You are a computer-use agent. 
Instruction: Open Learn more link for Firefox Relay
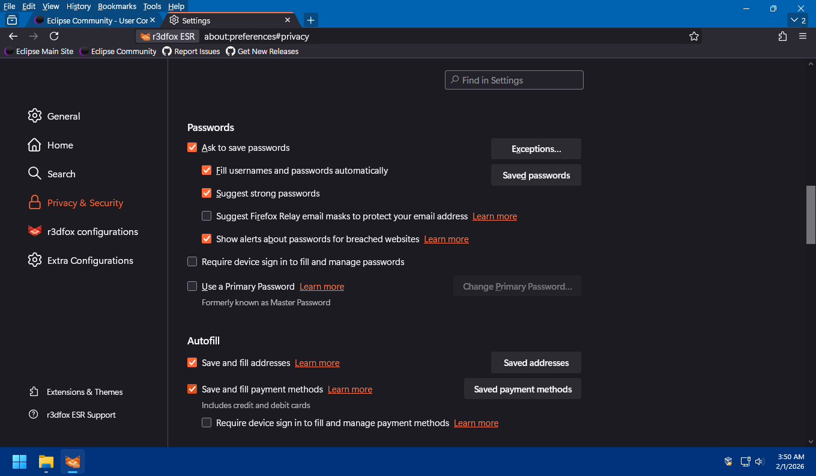point(494,216)
